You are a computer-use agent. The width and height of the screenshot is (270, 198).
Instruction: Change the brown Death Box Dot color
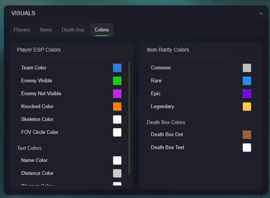(247, 135)
